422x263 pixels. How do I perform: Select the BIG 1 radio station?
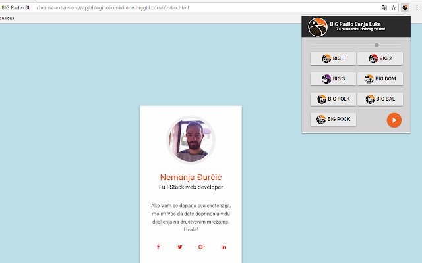click(x=333, y=59)
